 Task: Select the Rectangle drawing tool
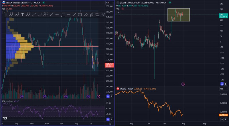coord(80,15)
